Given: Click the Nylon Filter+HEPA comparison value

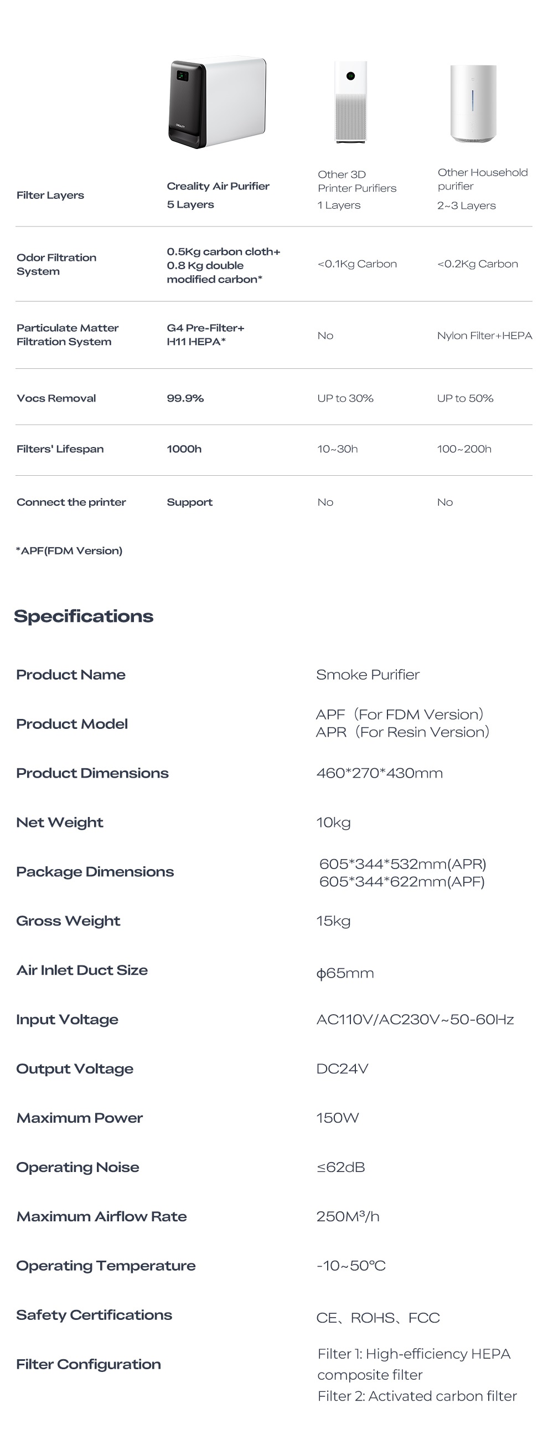Looking at the screenshot, I should (484, 336).
